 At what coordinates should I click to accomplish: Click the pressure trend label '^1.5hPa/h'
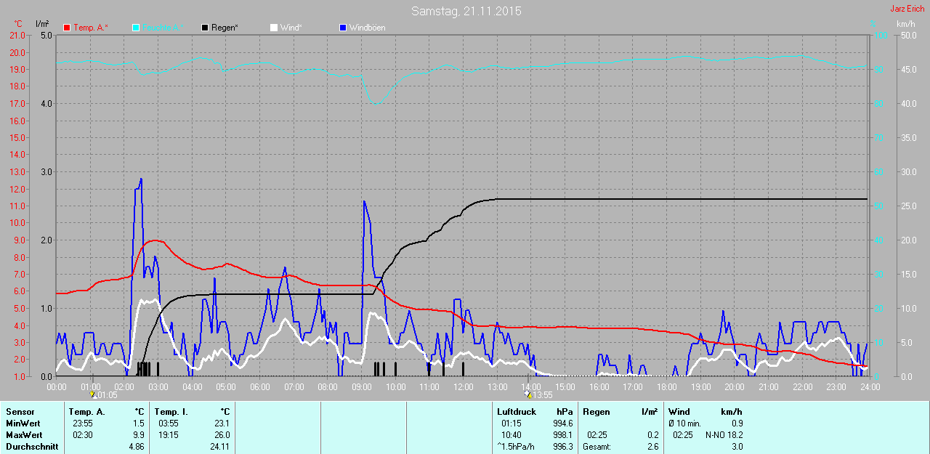pyautogui.click(x=515, y=447)
